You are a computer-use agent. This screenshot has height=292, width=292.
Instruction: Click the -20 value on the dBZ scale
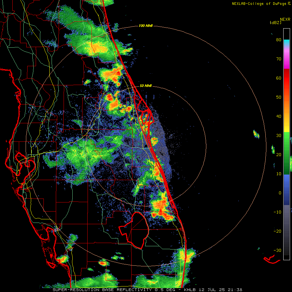click(x=277, y=231)
